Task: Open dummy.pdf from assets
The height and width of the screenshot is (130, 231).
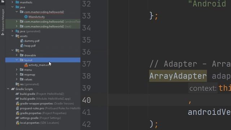Action: (32, 41)
